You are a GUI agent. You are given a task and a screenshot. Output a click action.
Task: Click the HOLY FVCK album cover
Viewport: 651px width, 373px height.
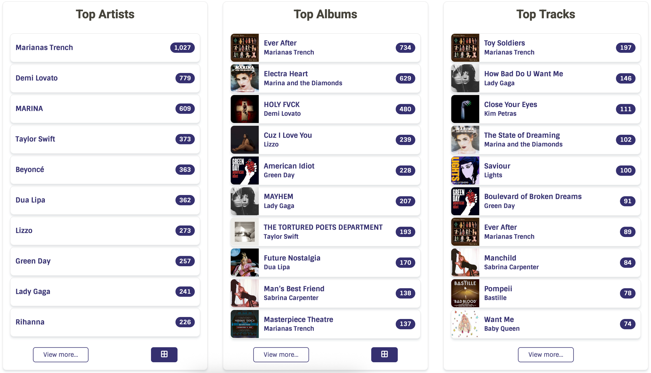tap(245, 109)
